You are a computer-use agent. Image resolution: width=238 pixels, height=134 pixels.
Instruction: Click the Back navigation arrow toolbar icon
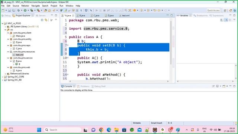pyautogui.click(x=159, y=10)
